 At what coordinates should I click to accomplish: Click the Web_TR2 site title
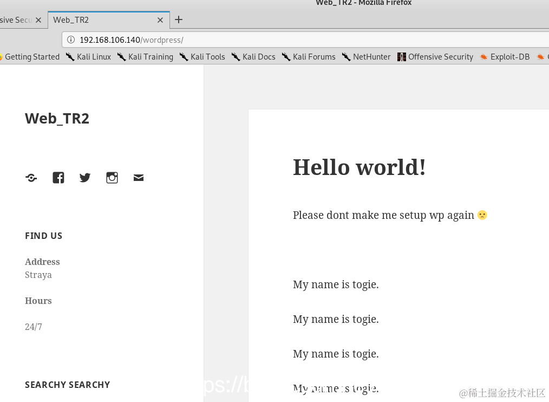57,119
